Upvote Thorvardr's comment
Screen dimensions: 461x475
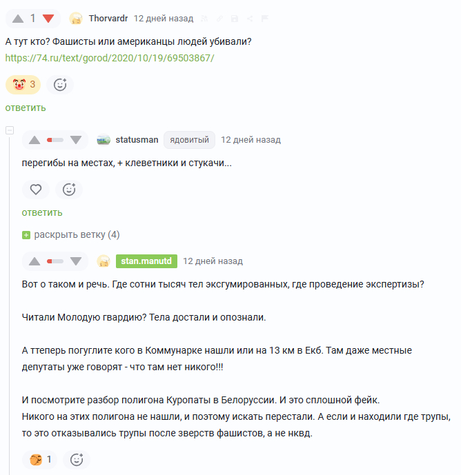18,19
